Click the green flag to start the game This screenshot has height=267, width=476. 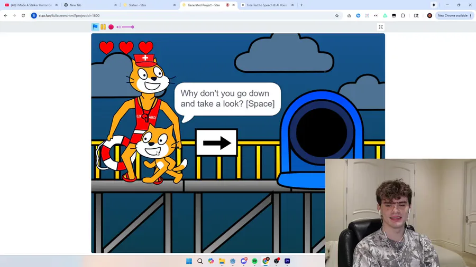[x=95, y=27]
